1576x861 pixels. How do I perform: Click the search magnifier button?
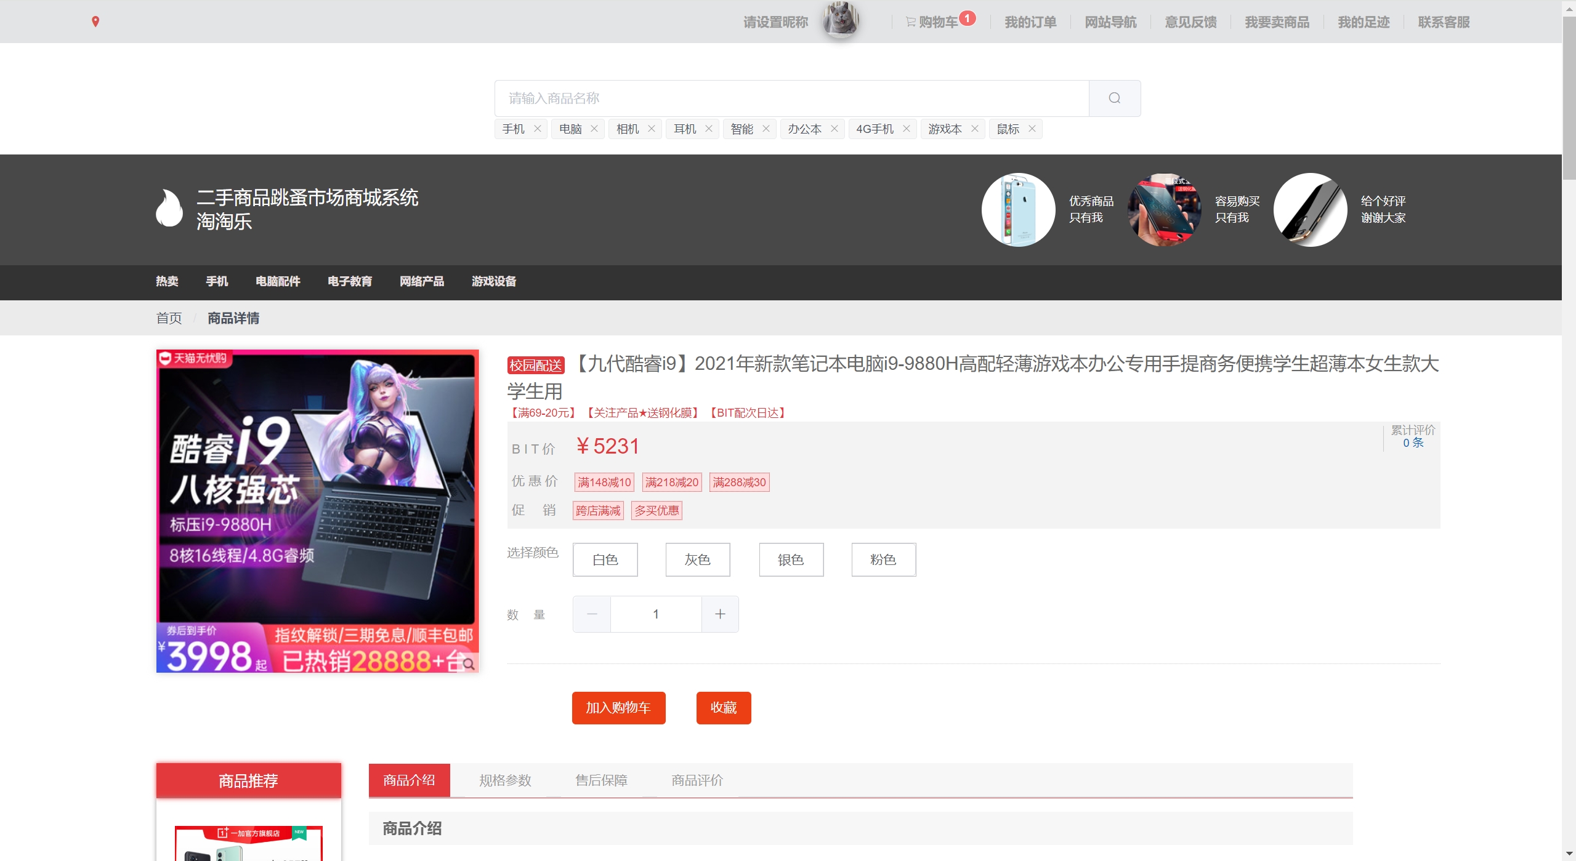coord(1114,98)
